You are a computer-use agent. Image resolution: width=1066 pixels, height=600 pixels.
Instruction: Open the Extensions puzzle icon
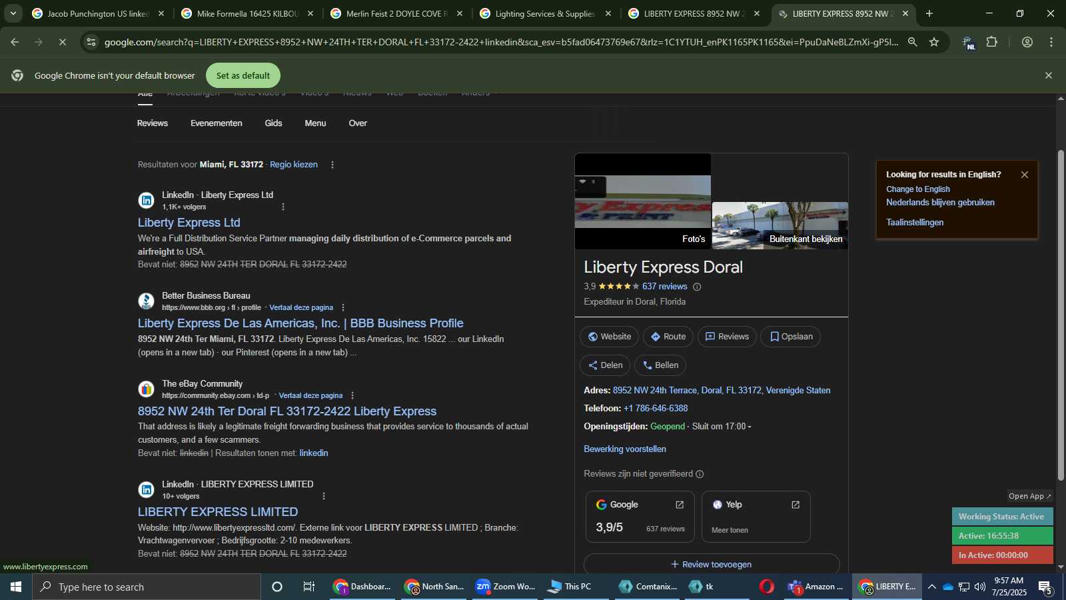(x=992, y=42)
